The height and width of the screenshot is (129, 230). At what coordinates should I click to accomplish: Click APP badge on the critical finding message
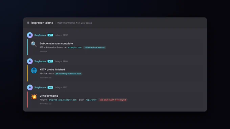tap(50, 87)
